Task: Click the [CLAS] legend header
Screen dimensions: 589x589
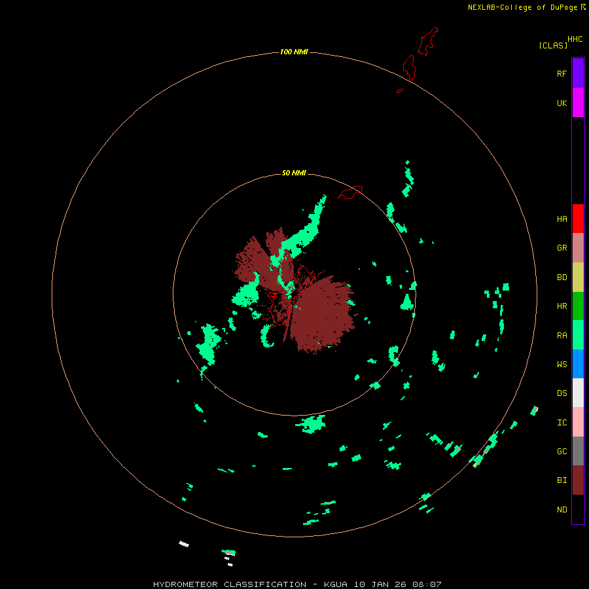Action: pos(553,45)
